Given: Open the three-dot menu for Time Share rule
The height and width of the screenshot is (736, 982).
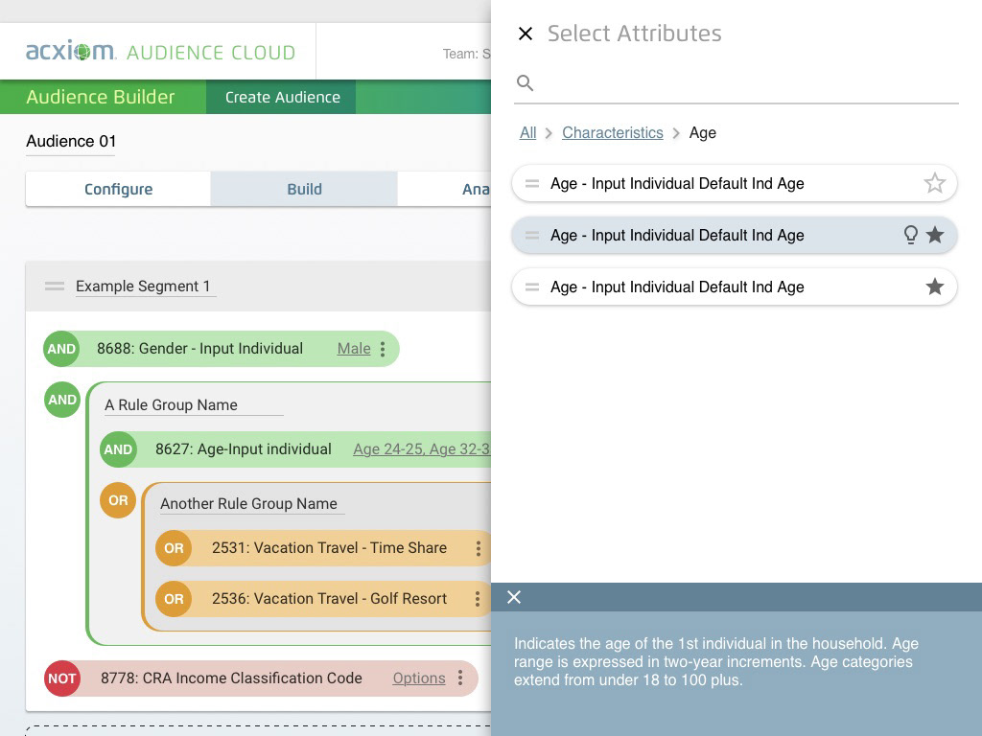Looking at the screenshot, I should (478, 548).
